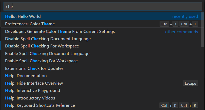Screen dimensions: 205x110
Task: Select Disable Spell Checking Document Language
Action: point(48,39)
